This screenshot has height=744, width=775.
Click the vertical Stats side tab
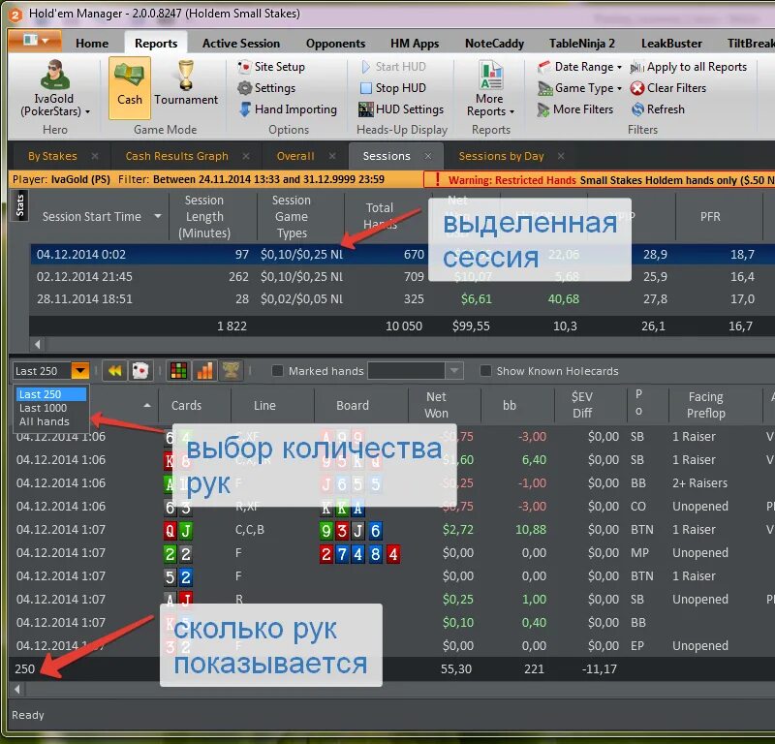pos(19,205)
